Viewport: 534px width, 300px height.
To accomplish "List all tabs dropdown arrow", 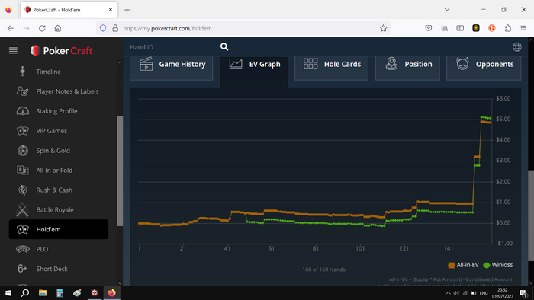I will pyautogui.click(x=447, y=9).
